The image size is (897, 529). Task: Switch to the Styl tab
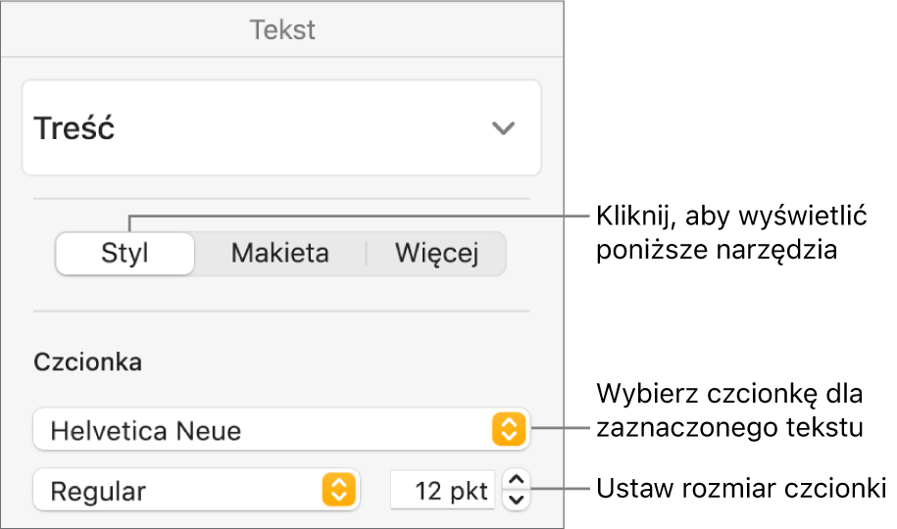125,254
